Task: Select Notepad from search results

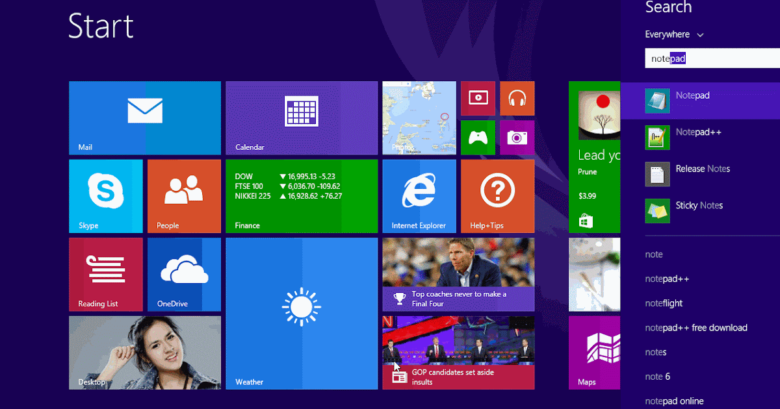Action: pos(693,95)
